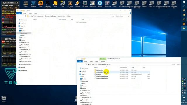Open the Share tab in Mods window

tap(30, 13)
